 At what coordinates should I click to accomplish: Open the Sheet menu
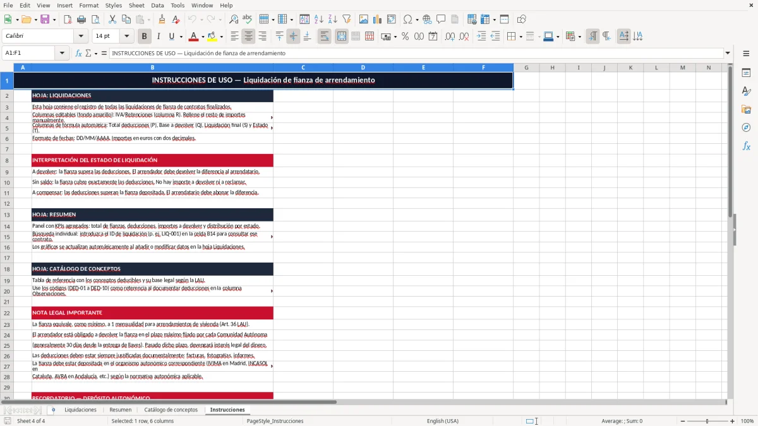click(136, 5)
